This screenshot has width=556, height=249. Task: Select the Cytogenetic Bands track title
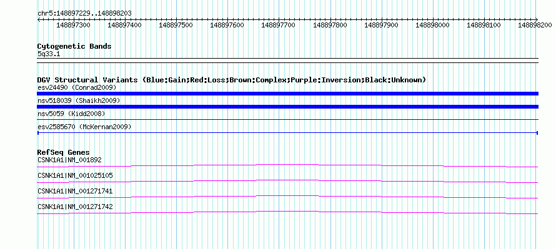(x=74, y=46)
